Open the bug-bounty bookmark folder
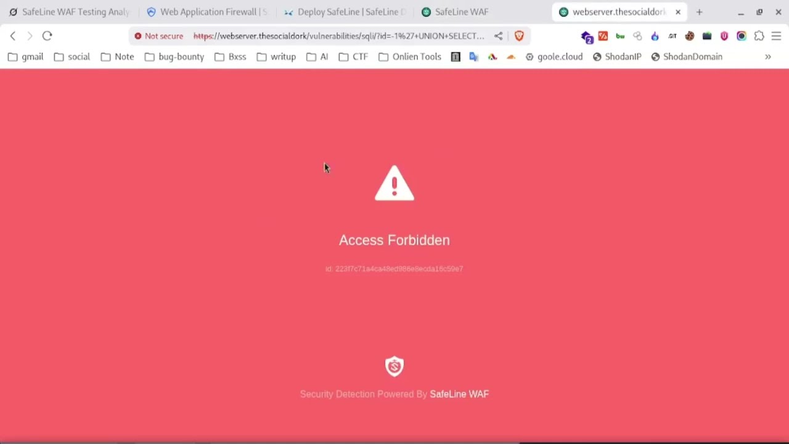The height and width of the screenshot is (444, 789). click(x=174, y=57)
